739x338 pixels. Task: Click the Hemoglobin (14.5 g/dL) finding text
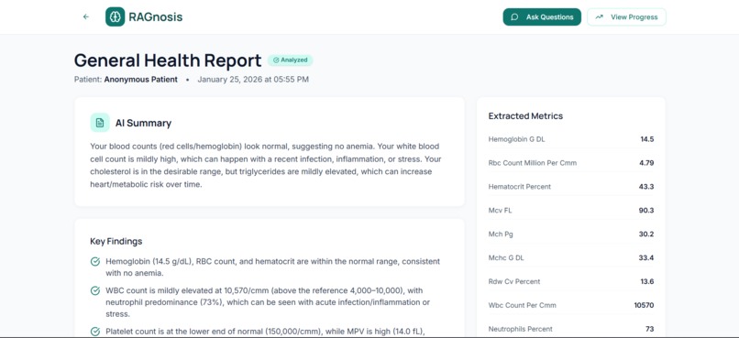coord(272,267)
